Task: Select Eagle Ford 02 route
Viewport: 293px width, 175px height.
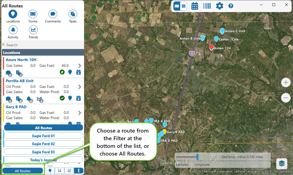Action: 43,144
